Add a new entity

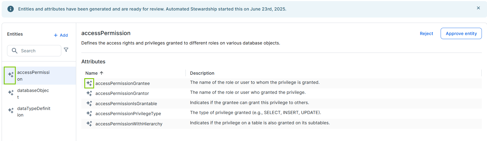[61, 35]
